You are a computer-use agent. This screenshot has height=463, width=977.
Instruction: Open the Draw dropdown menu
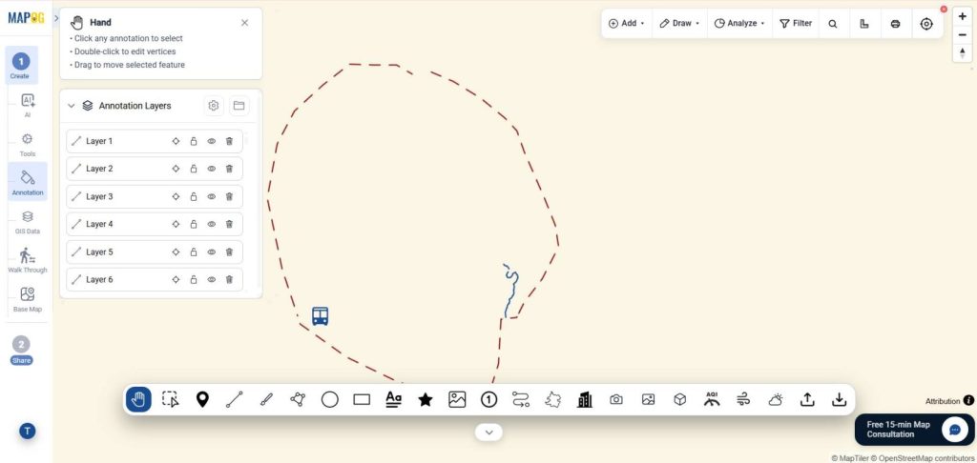point(679,23)
